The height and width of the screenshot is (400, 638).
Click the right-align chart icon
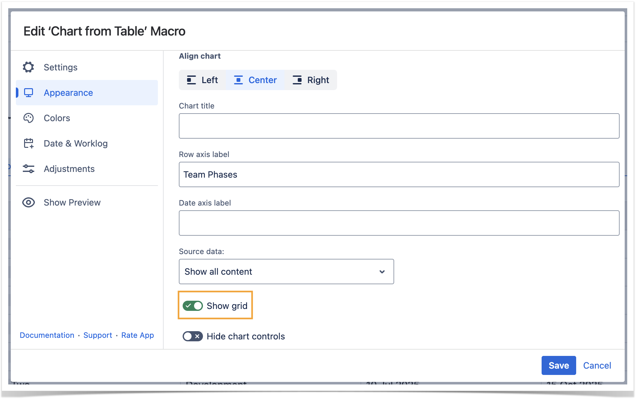[x=297, y=80]
